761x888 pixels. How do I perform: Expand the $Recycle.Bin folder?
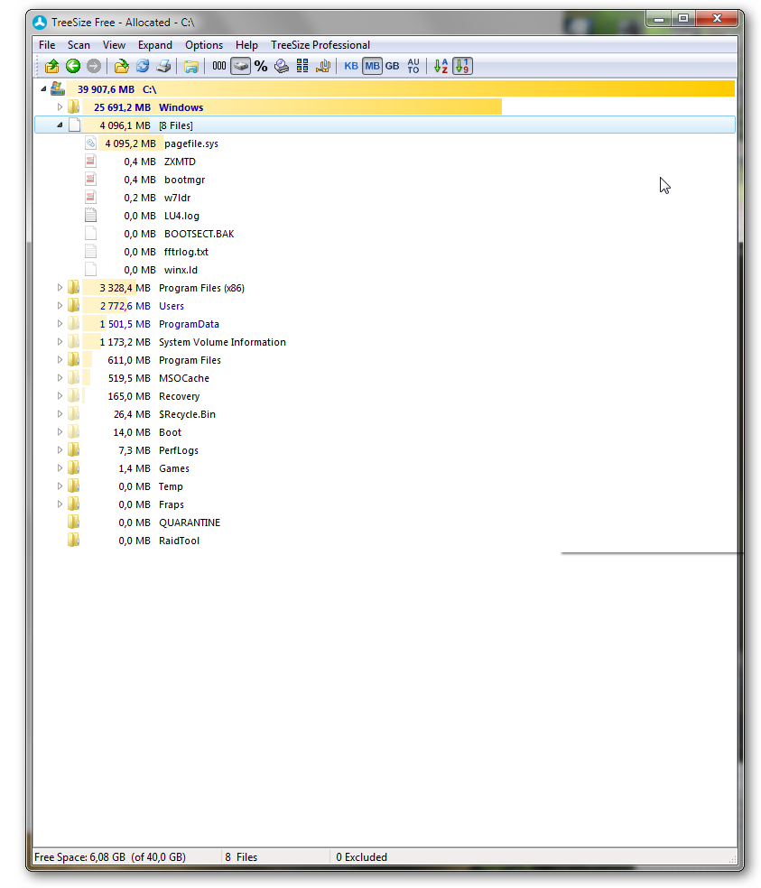(60, 414)
